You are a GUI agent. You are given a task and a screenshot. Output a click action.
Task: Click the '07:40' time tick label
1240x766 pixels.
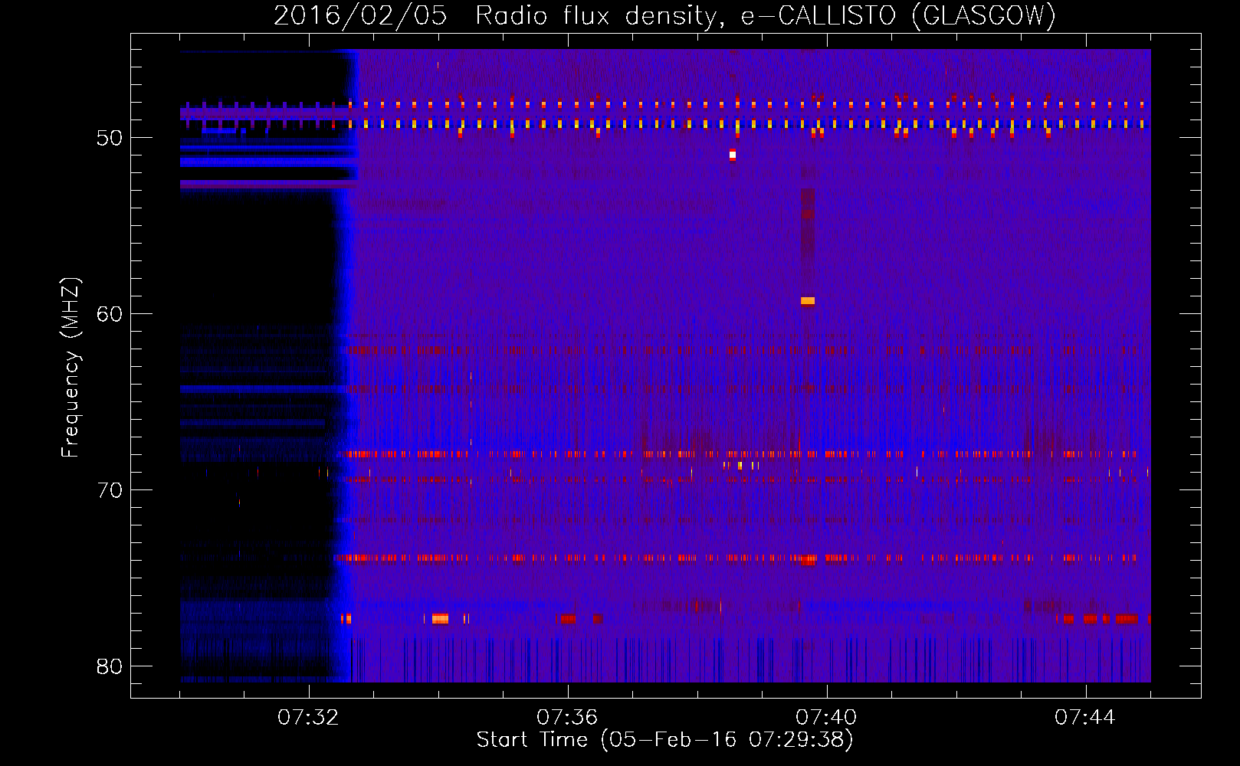pyautogui.click(x=826, y=717)
